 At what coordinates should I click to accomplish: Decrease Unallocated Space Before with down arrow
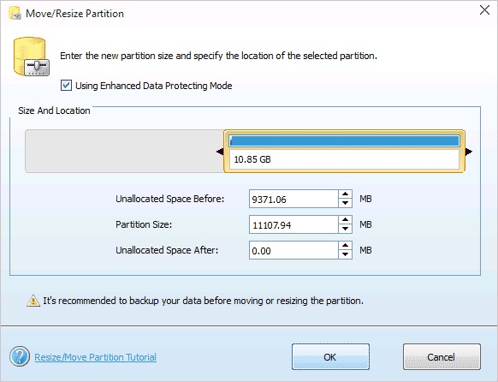coord(345,203)
